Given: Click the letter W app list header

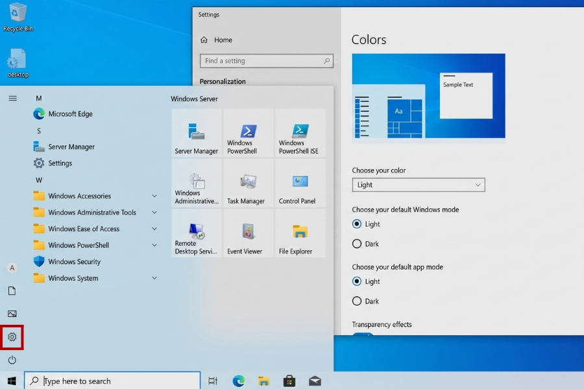Looking at the screenshot, I should [x=39, y=180].
